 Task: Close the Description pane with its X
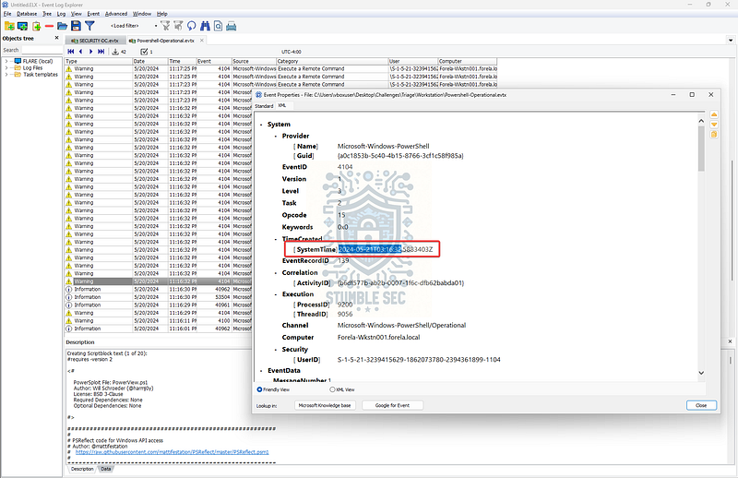coord(730,341)
